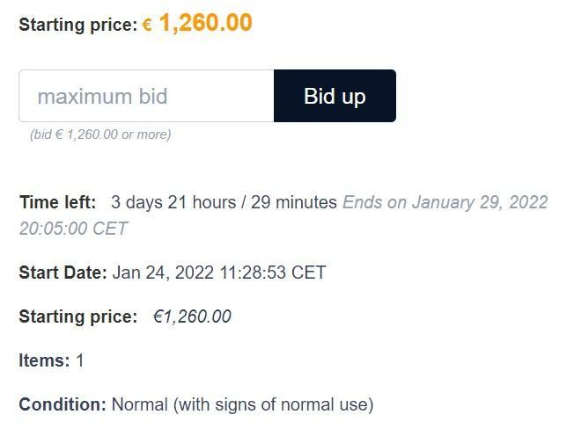Click the 29 minutes remaining text
The height and width of the screenshot is (429, 574).
[293, 202]
